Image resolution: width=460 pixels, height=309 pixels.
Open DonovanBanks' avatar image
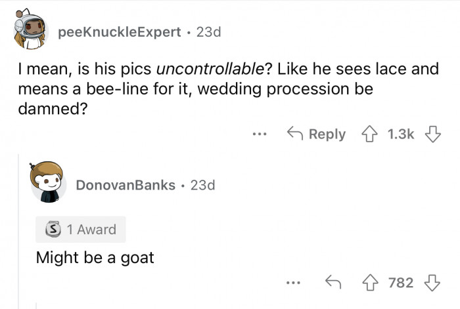point(47,183)
